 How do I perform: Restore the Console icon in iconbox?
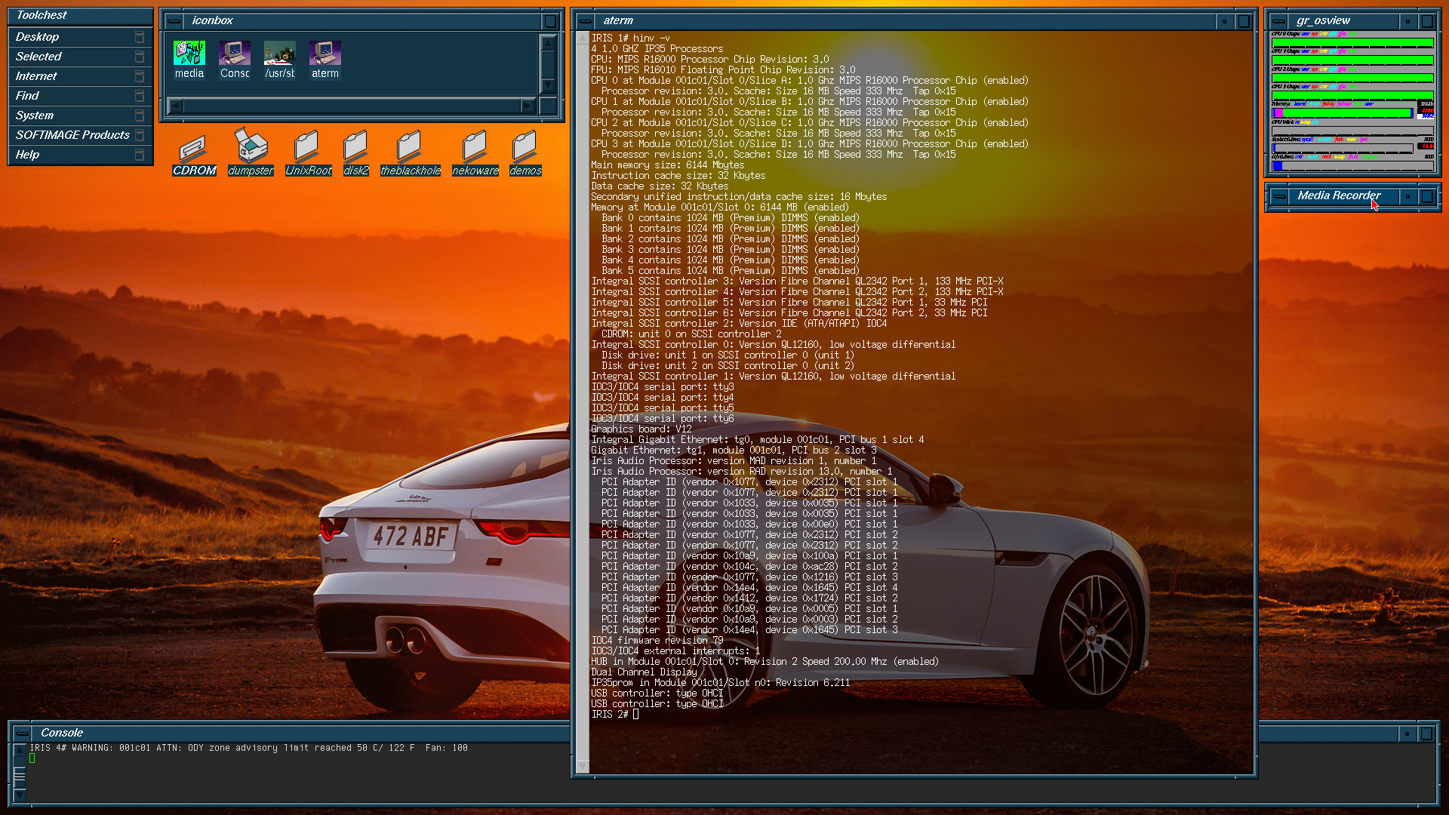pos(234,54)
